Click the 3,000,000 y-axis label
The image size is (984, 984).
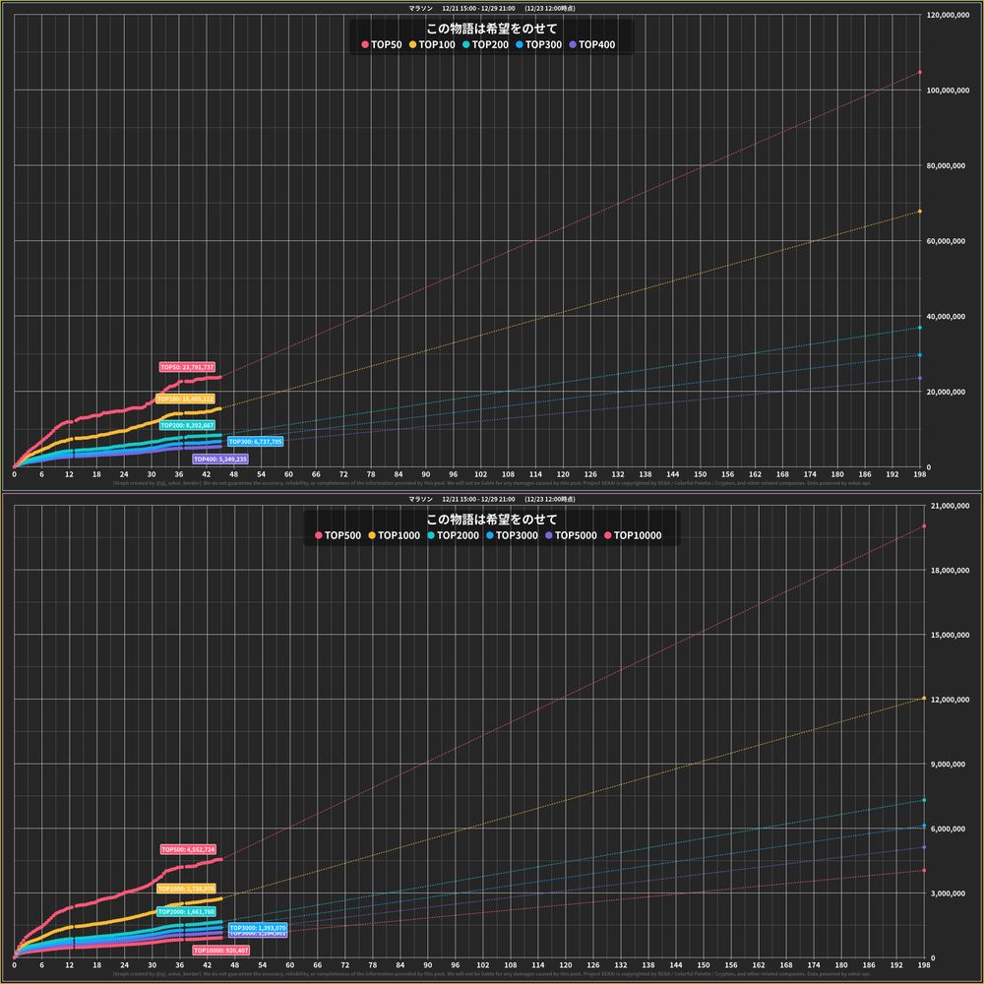tap(950, 893)
